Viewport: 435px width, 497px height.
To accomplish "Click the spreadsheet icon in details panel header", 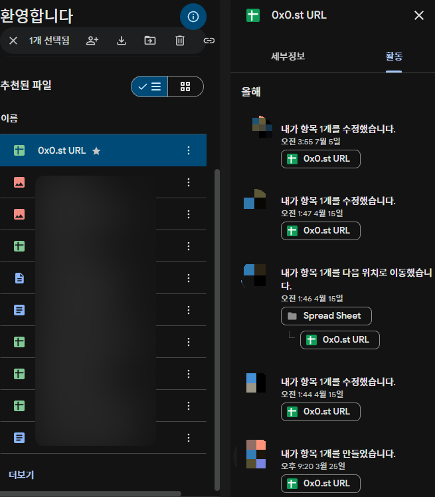I will point(253,15).
